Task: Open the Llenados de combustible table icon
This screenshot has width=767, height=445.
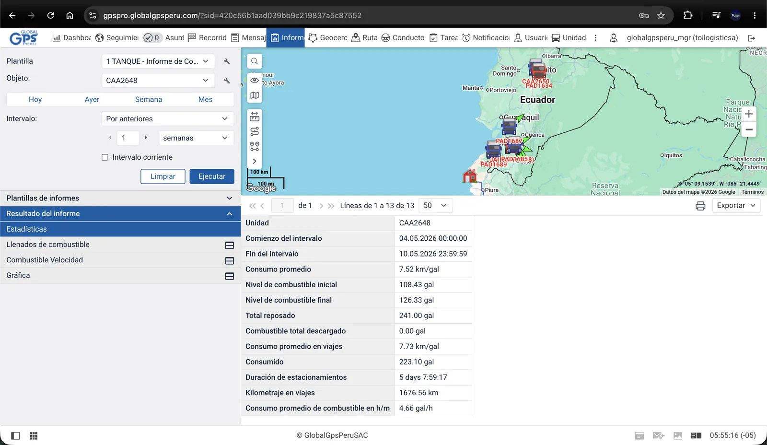Action: pos(230,245)
